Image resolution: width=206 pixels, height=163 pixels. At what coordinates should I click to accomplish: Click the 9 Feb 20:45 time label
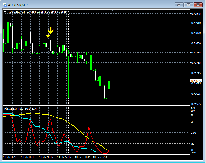(46, 157)
